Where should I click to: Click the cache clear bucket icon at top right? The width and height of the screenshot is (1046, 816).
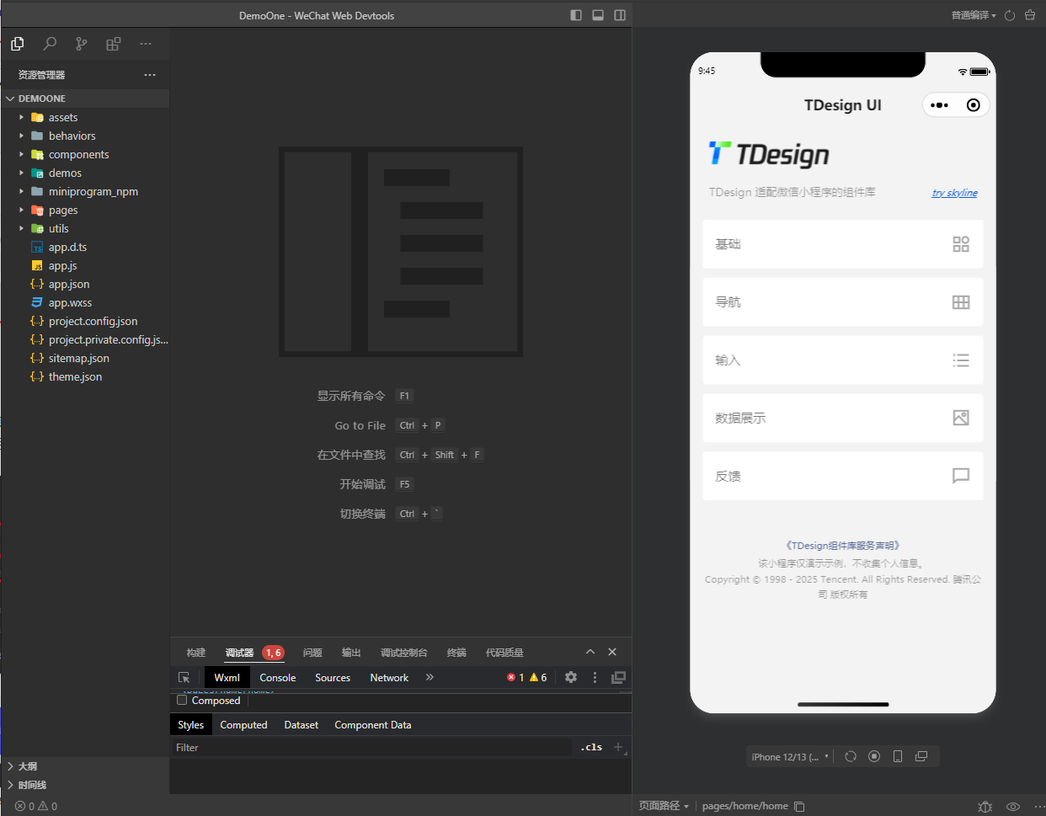click(x=1030, y=15)
